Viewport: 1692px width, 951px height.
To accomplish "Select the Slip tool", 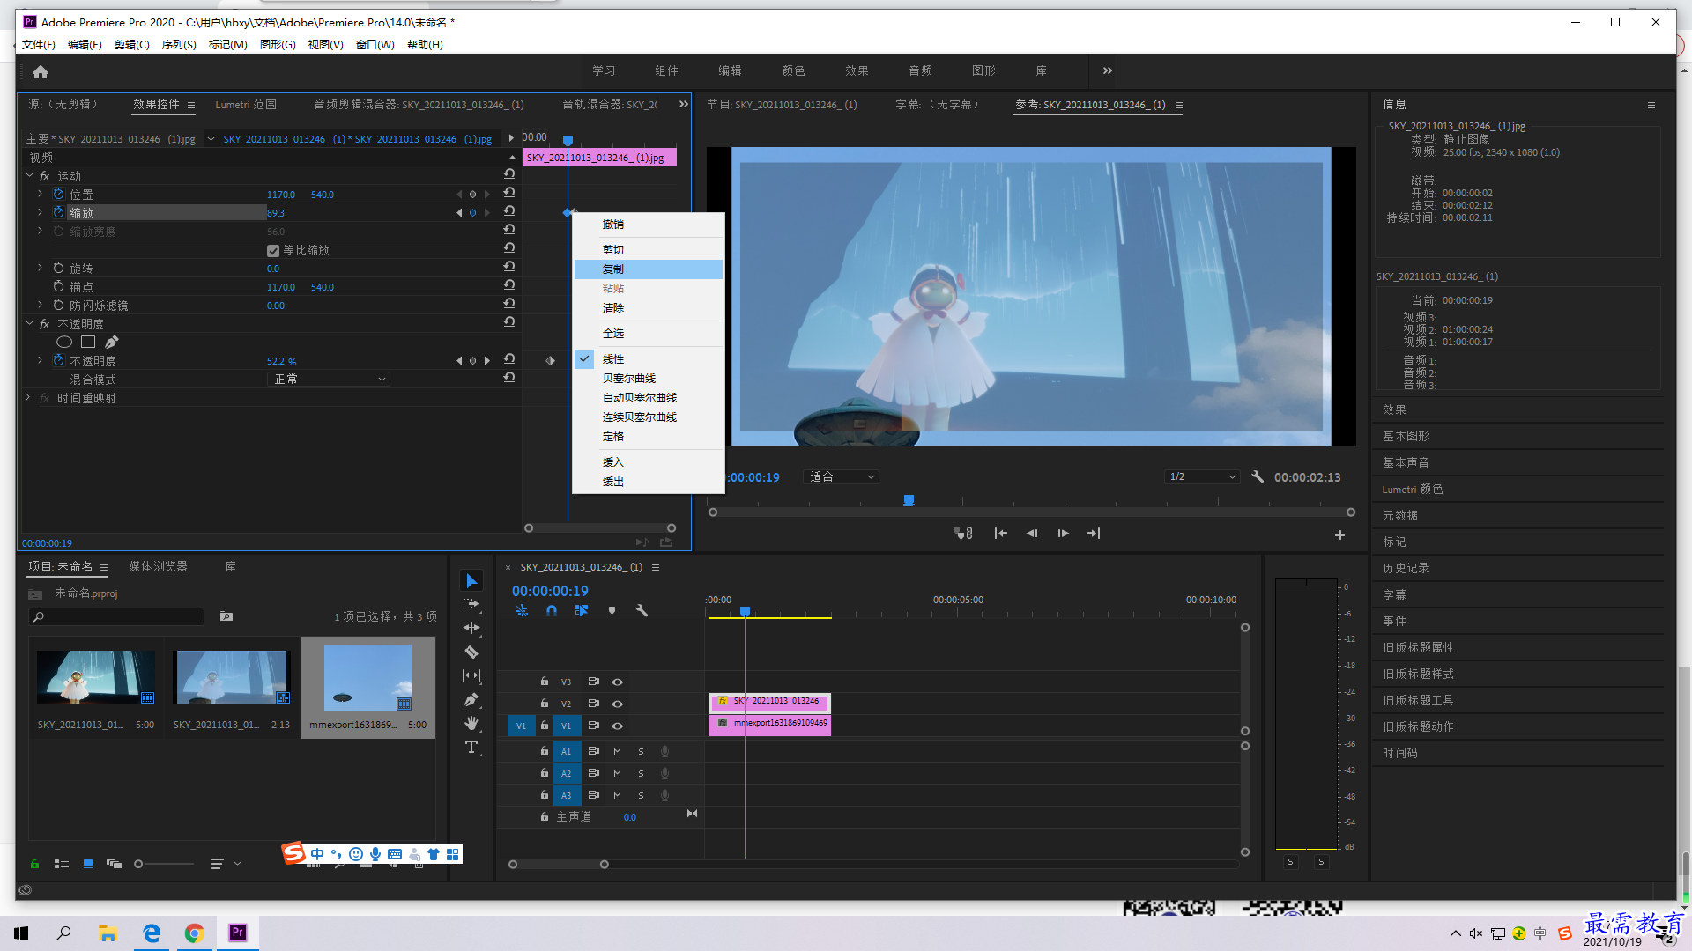I will (471, 675).
